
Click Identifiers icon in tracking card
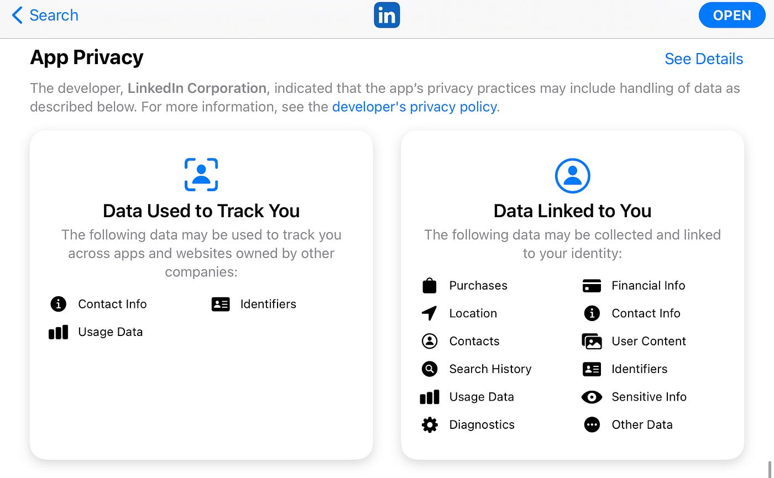(x=221, y=304)
